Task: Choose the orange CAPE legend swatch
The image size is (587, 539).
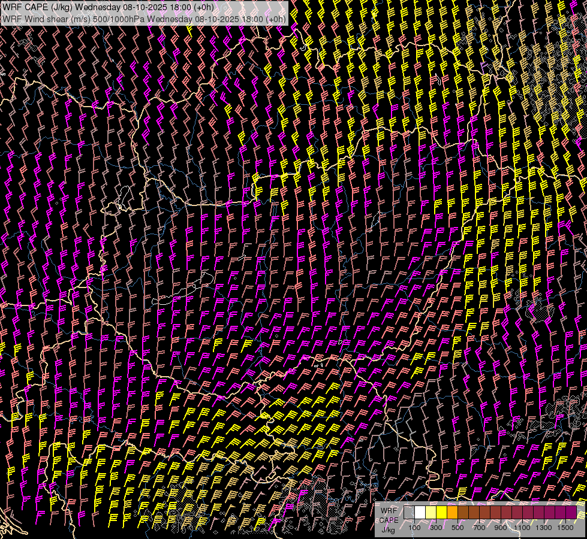Action: click(453, 513)
